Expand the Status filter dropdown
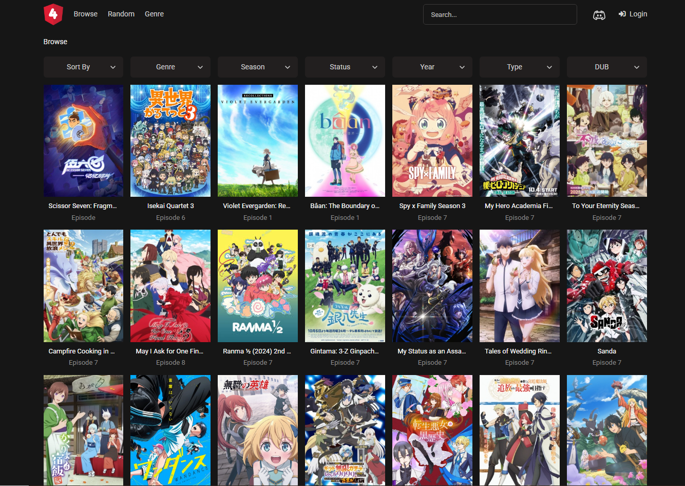The height and width of the screenshot is (486, 685). (x=345, y=67)
